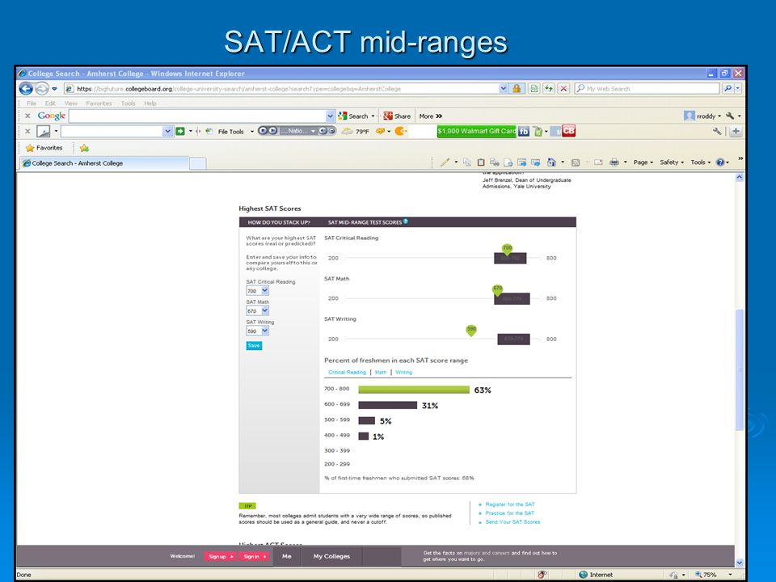The image size is (776, 582).
Task: Click the Print icon in command bar
Action: click(x=614, y=162)
